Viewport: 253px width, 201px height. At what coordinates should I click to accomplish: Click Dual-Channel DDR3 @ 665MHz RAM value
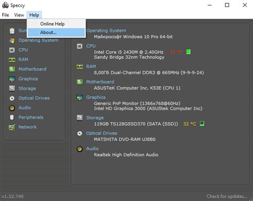pos(149,73)
